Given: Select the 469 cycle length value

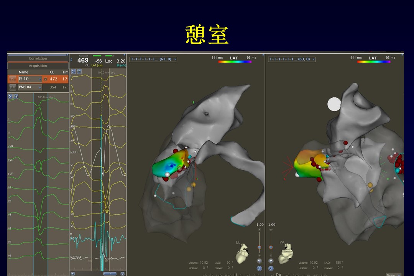Looking at the screenshot, I should (83, 61).
